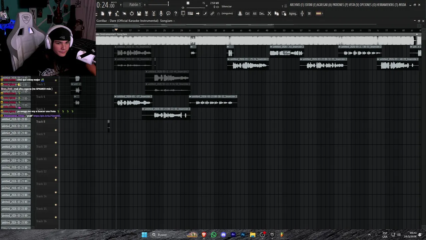Click the Alt button in toolbar
This screenshot has height=240, width=426.
255,14
